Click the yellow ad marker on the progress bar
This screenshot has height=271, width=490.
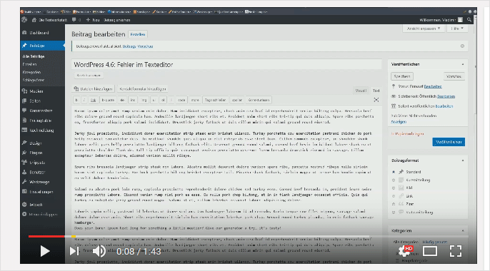click(74, 236)
